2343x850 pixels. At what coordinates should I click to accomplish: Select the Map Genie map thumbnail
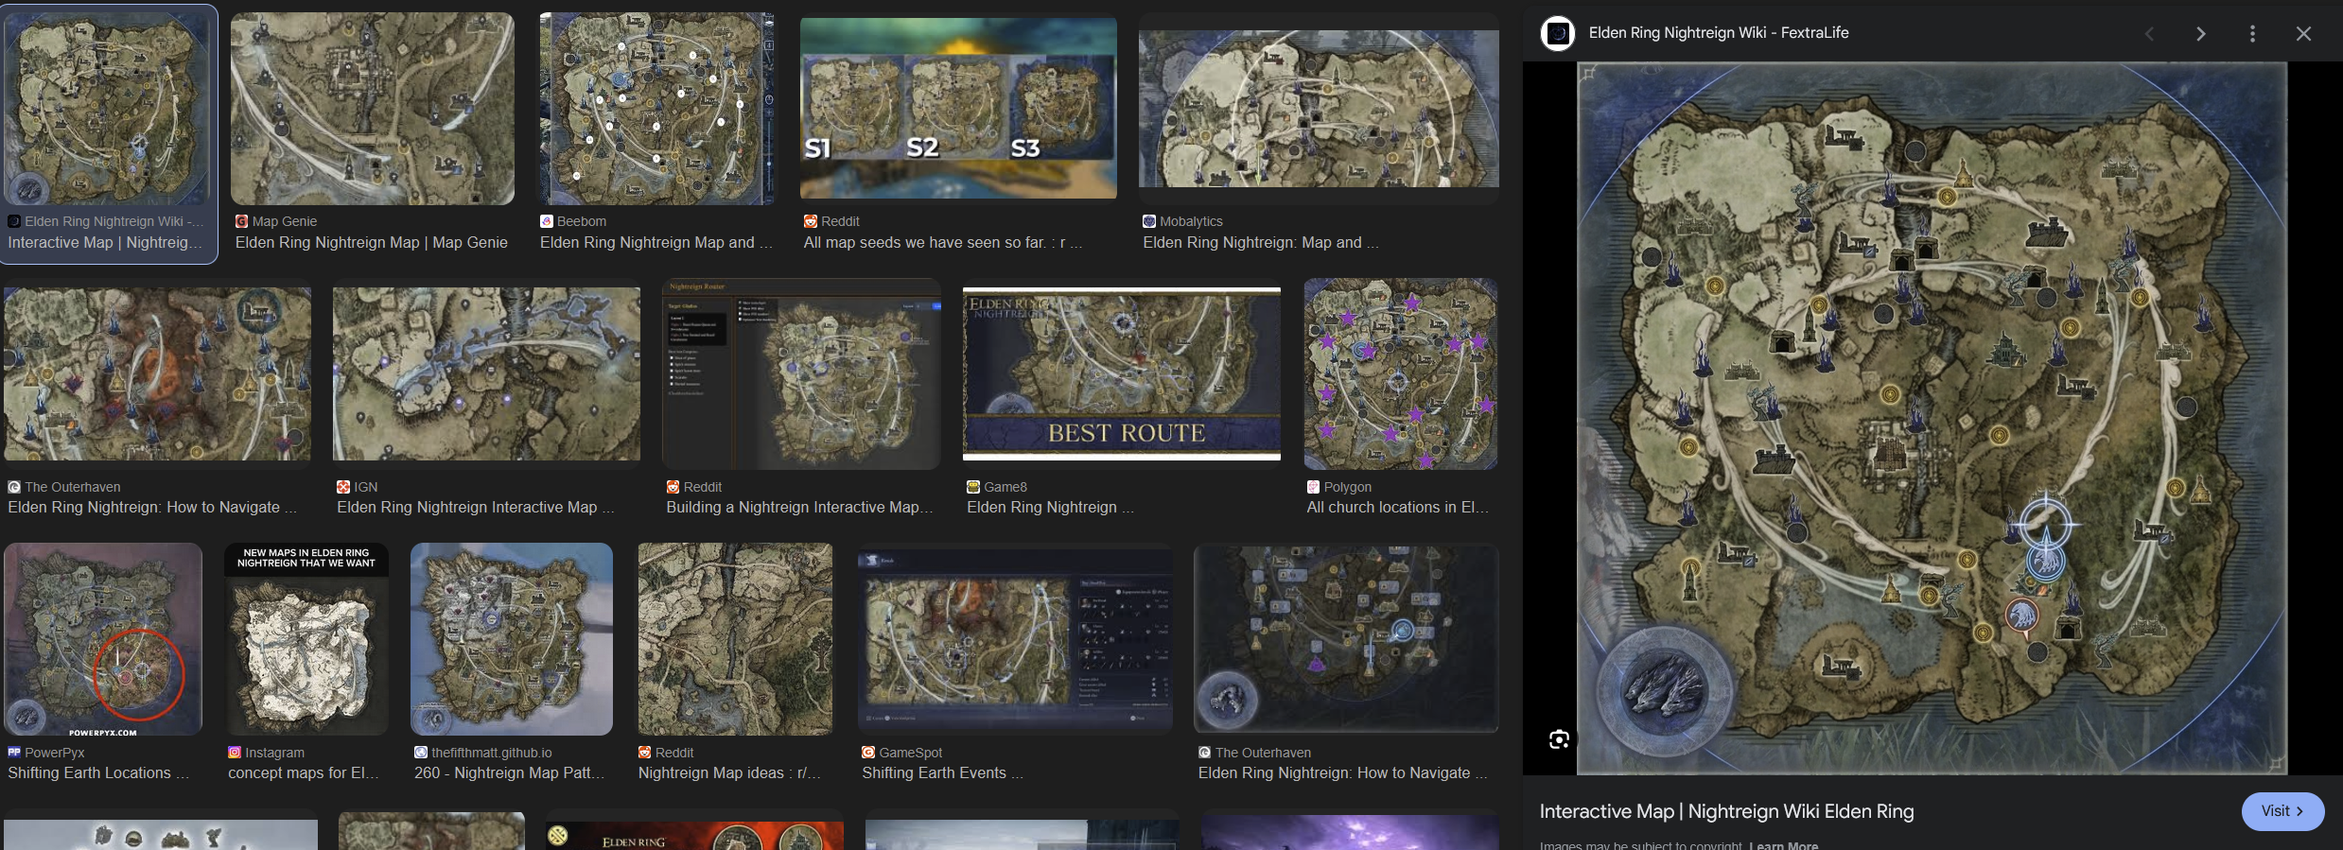(373, 109)
